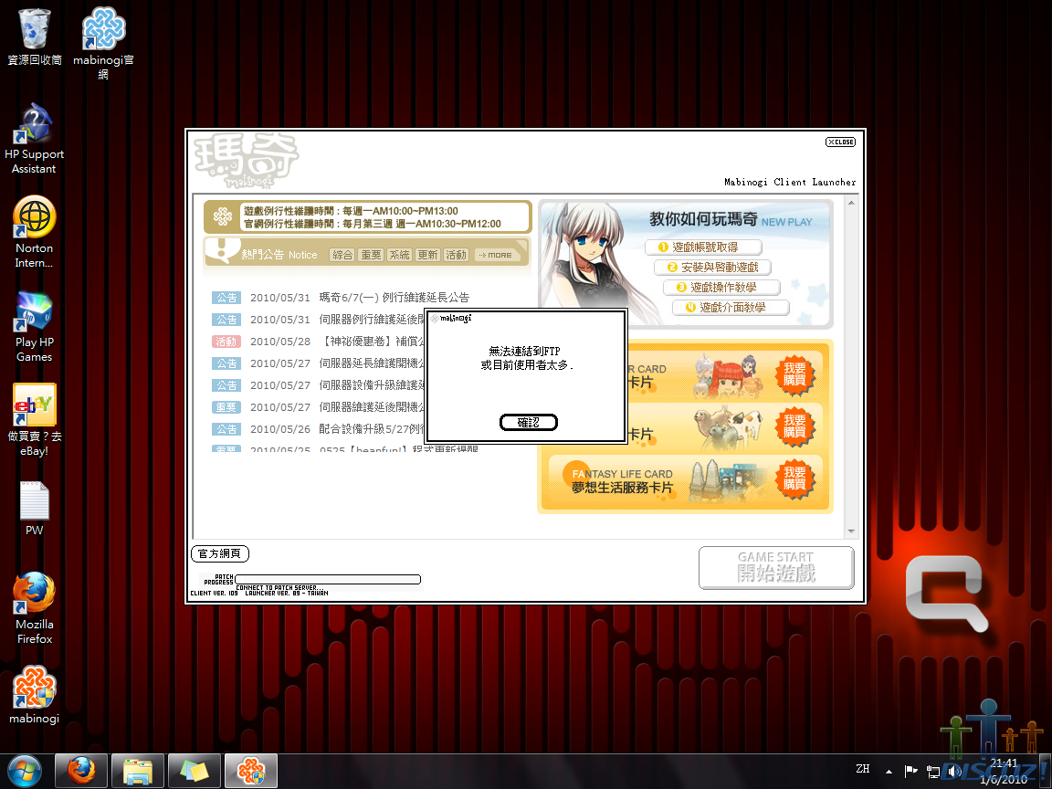Click the patch progress bar
The width and height of the screenshot is (1052, 789).
coord(328,580)
